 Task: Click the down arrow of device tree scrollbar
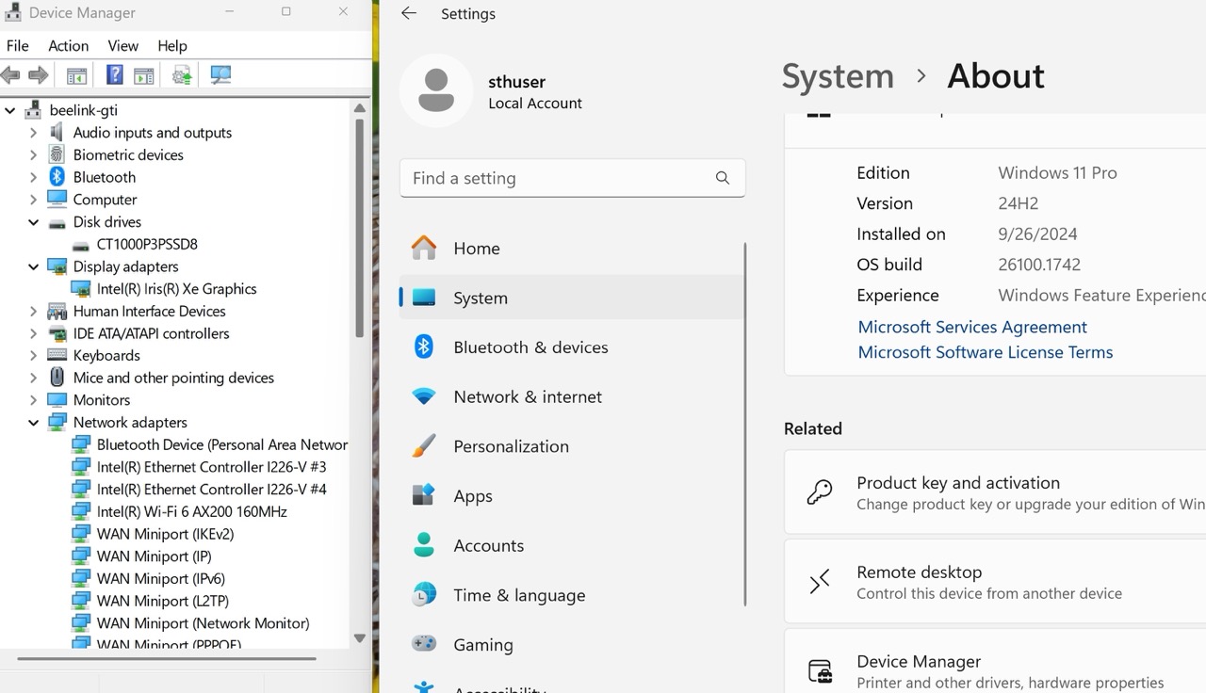359,637
